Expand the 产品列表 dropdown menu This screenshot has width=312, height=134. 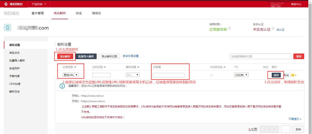pos(39,4)
